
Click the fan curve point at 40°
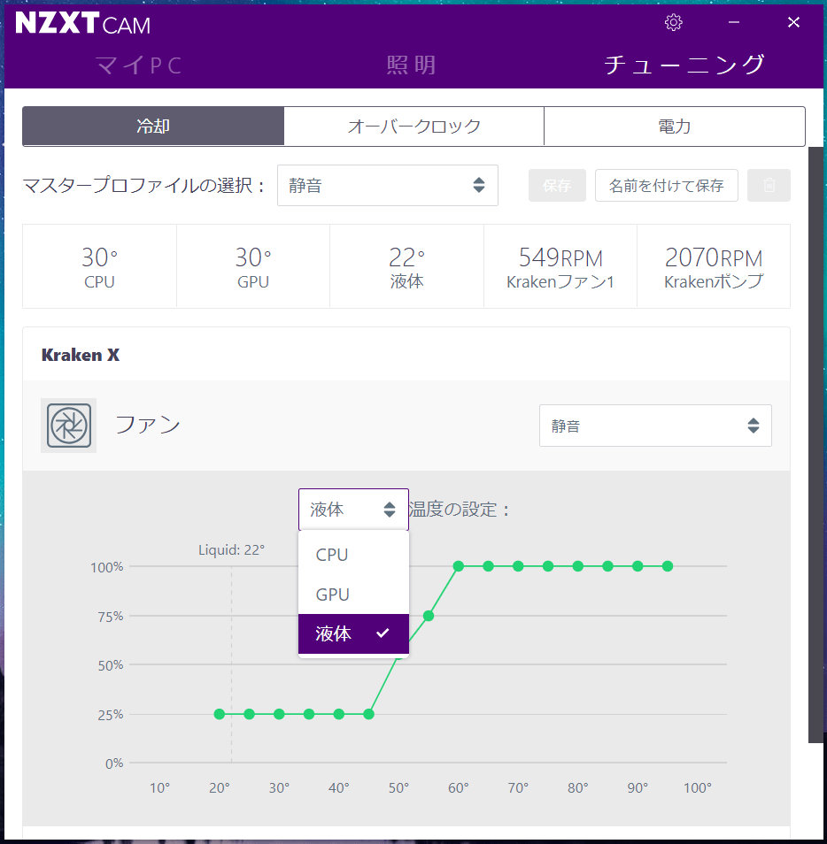click(339, 714)
